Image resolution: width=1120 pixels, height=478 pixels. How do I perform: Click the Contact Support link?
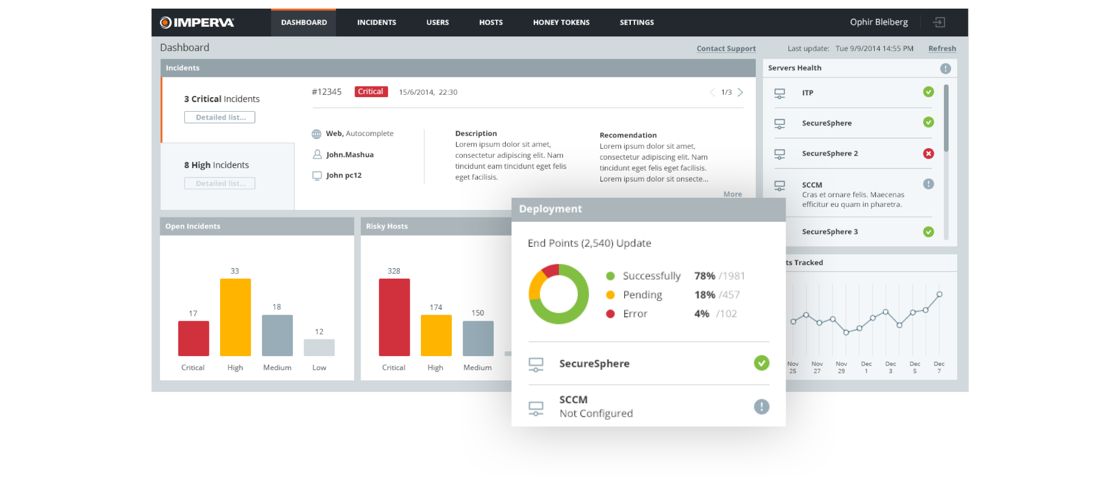click(x=726, y=49)
